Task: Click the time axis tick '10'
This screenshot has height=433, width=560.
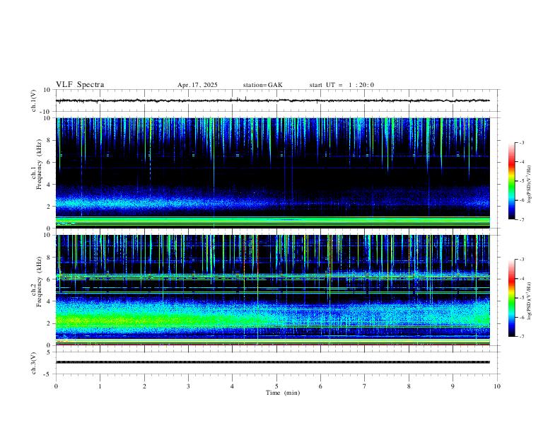Action: [497, 386]
